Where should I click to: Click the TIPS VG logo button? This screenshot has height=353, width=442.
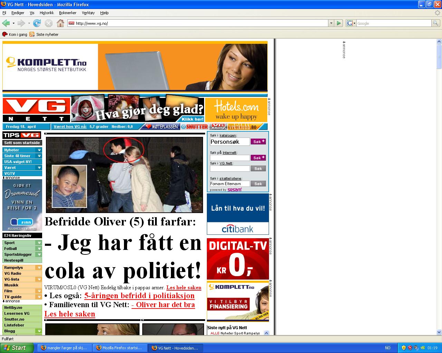[22, 135]
